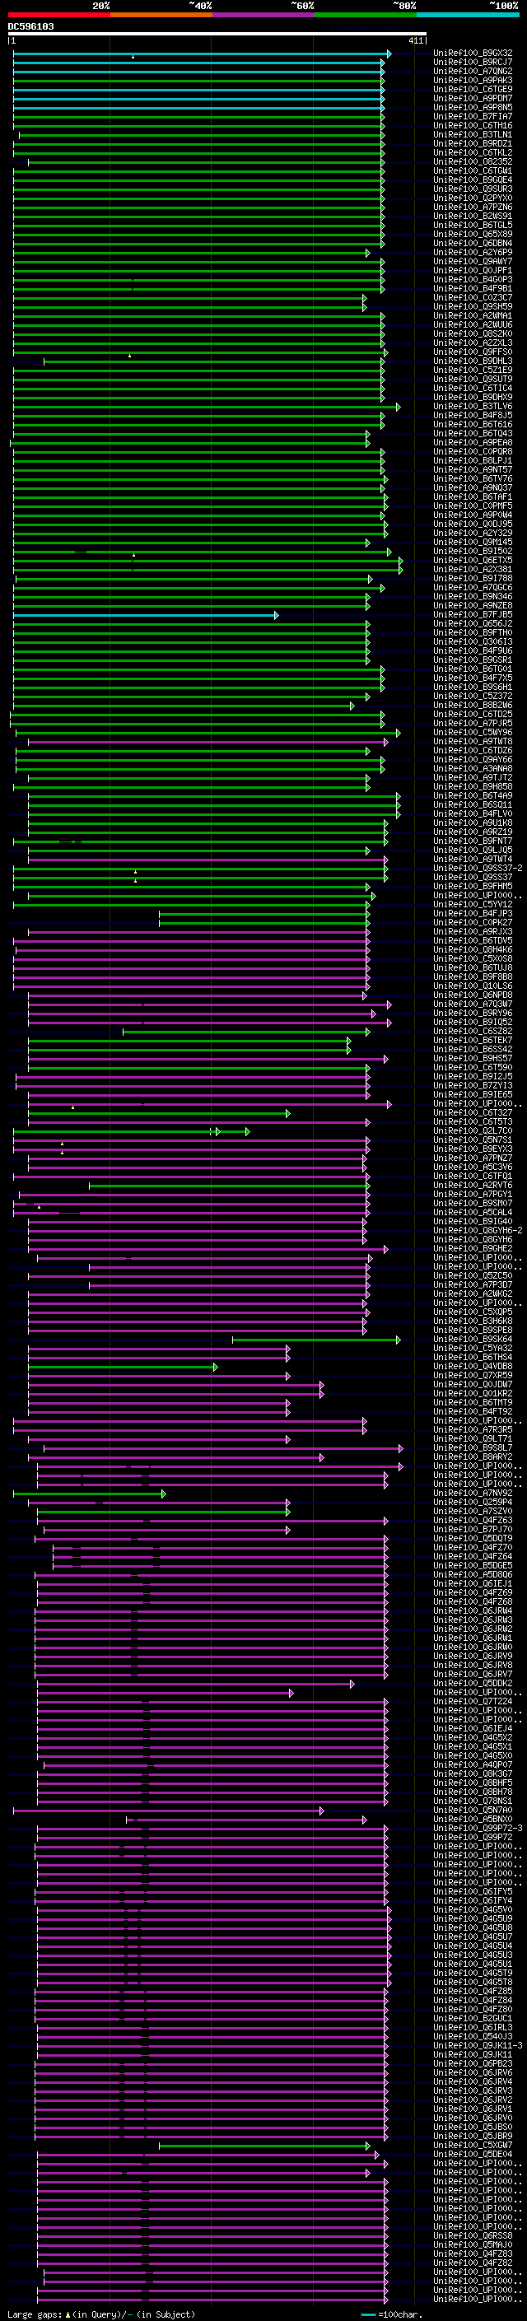Select hit label UniRef100_Q4G5T8
The width and height of the screenshot is (527, 2321).
[x=473, y=1983]
